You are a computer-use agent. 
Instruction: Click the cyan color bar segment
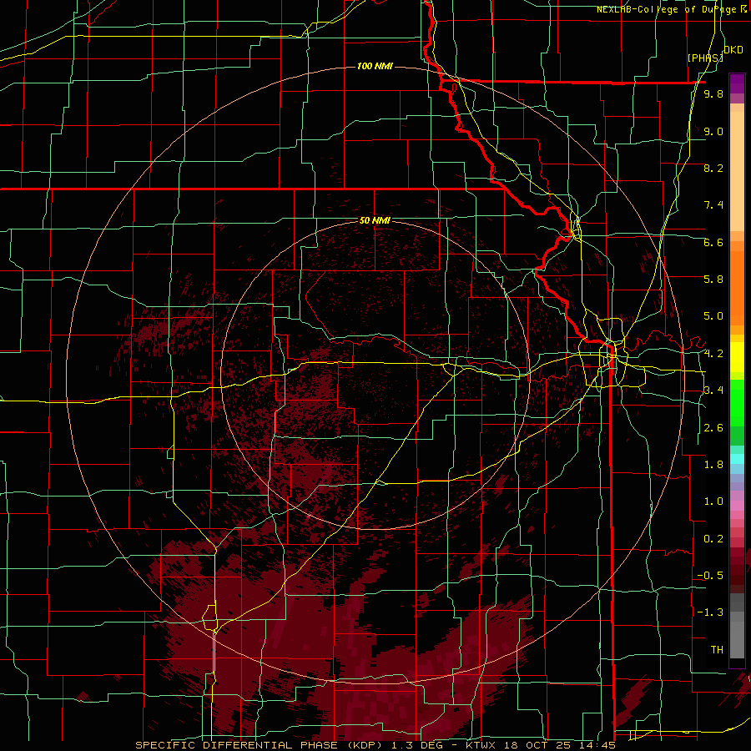(737, 458)
